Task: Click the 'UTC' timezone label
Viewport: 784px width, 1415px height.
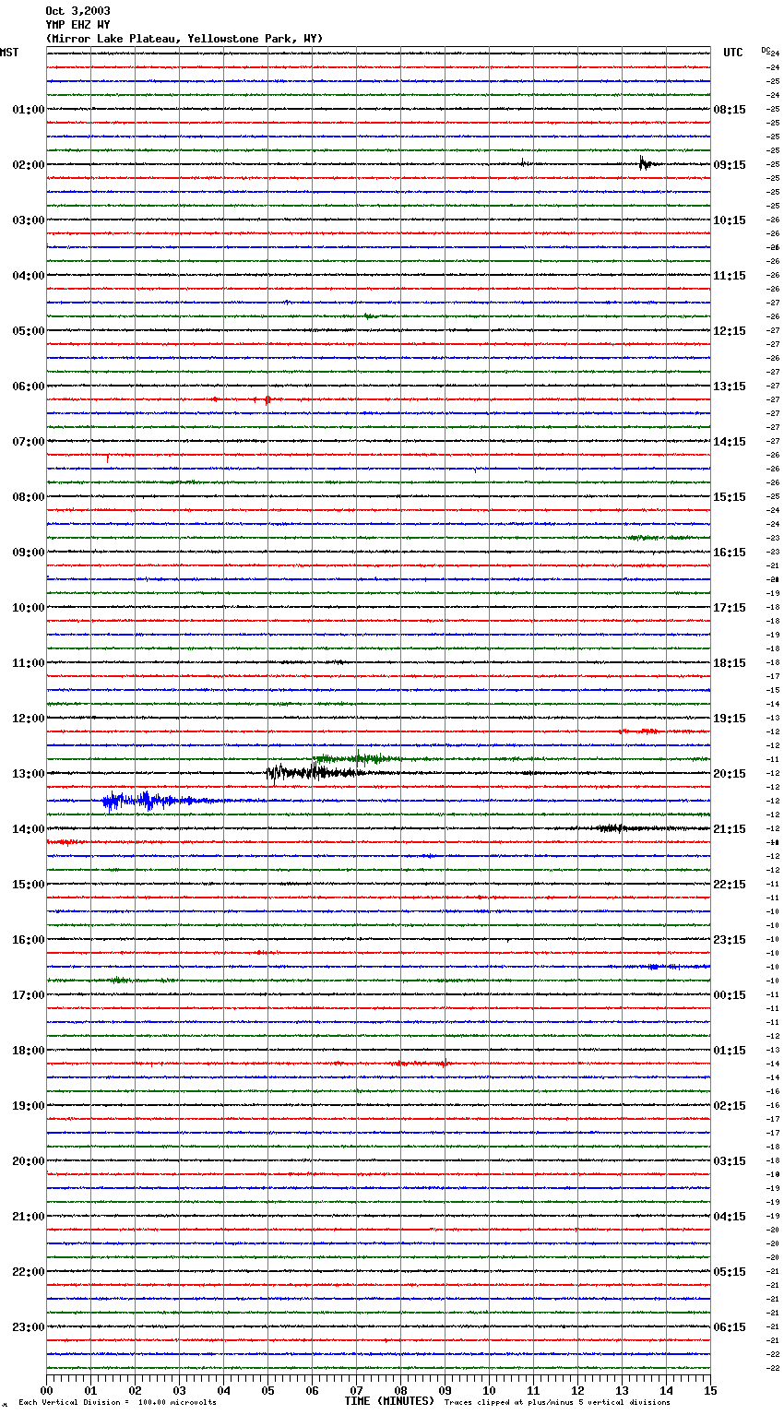Action: pyautogui.click(x=733, y=53)
